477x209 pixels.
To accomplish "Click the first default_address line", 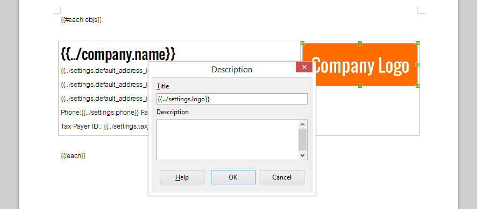I will tap(104, 71).
